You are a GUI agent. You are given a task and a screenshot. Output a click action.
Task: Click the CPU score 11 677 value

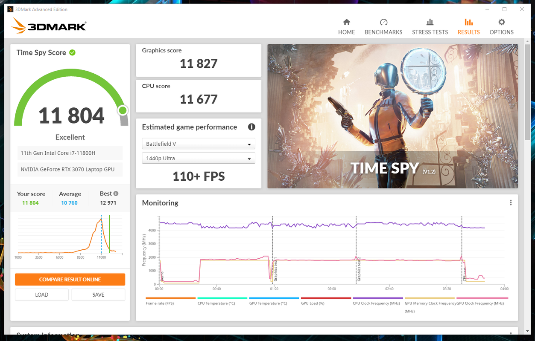199,99
